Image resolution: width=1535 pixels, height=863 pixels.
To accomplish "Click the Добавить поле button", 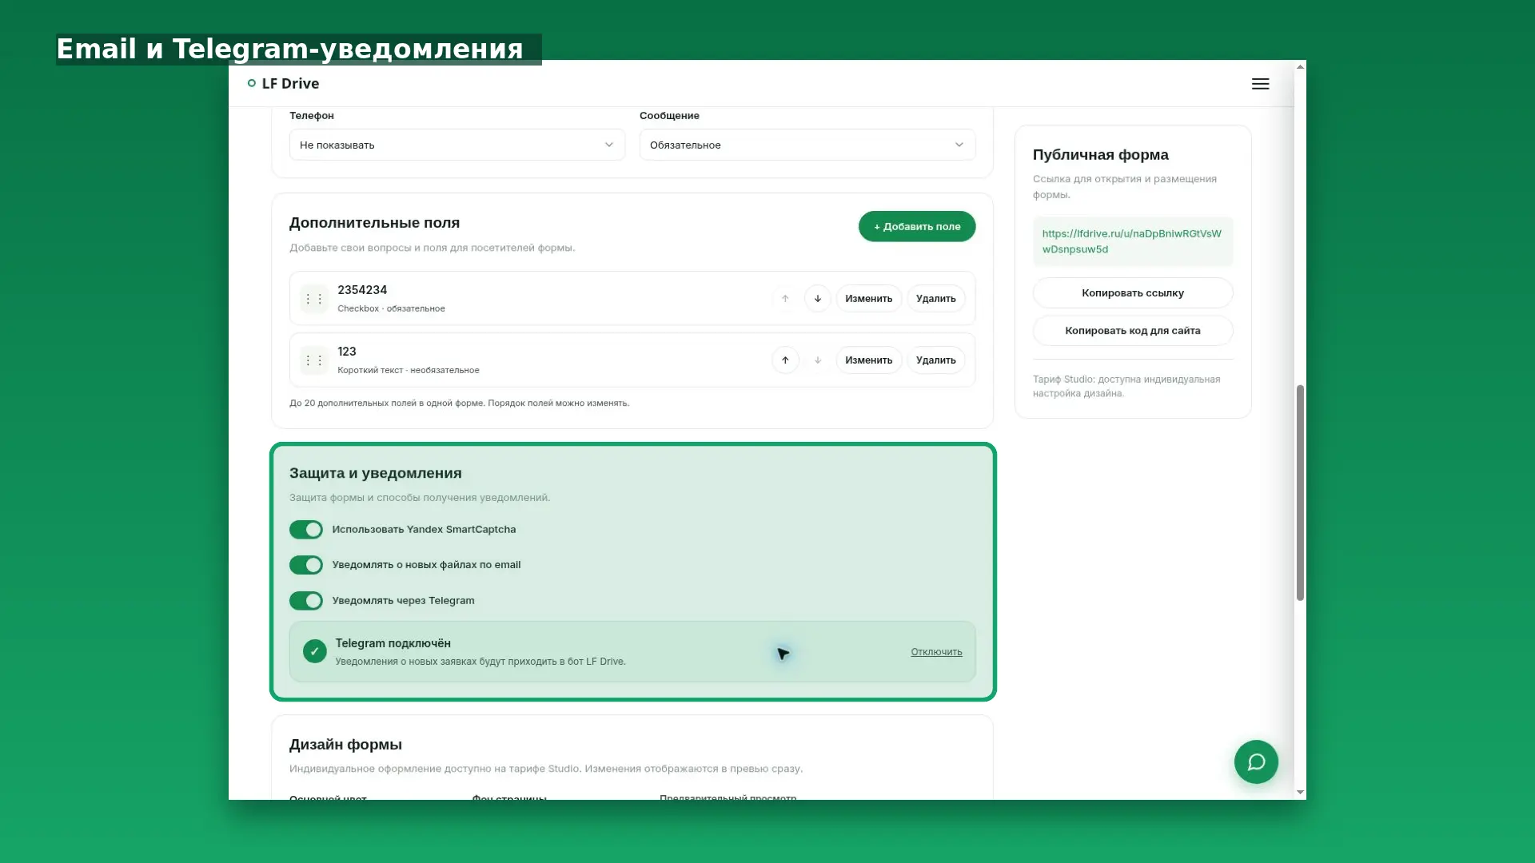I will point(917,226).
